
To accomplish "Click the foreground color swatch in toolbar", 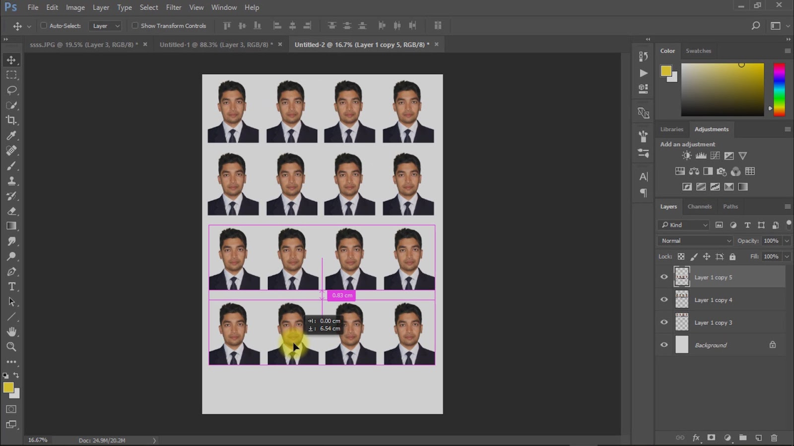I will click(8, 388).
